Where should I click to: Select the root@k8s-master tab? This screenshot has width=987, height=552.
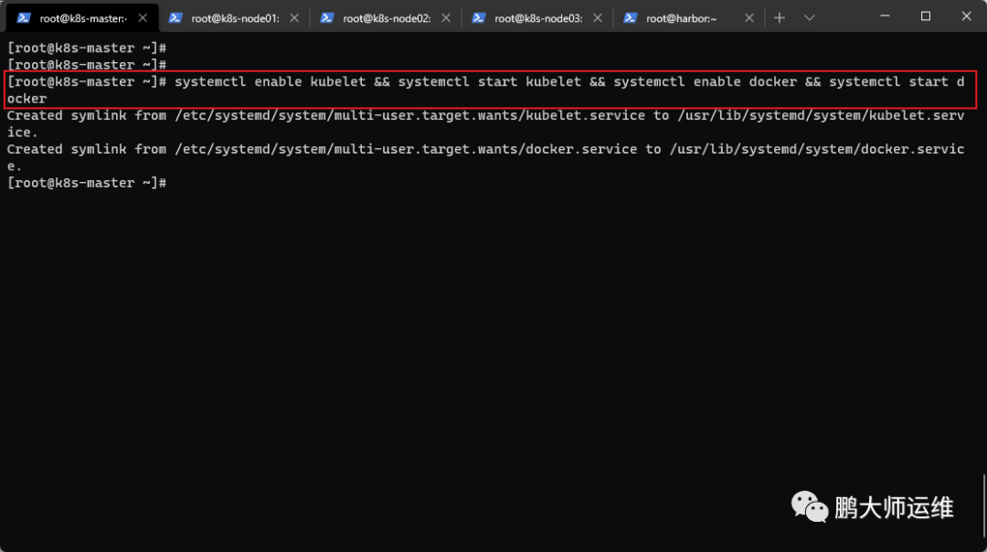[x=82, y=18]
